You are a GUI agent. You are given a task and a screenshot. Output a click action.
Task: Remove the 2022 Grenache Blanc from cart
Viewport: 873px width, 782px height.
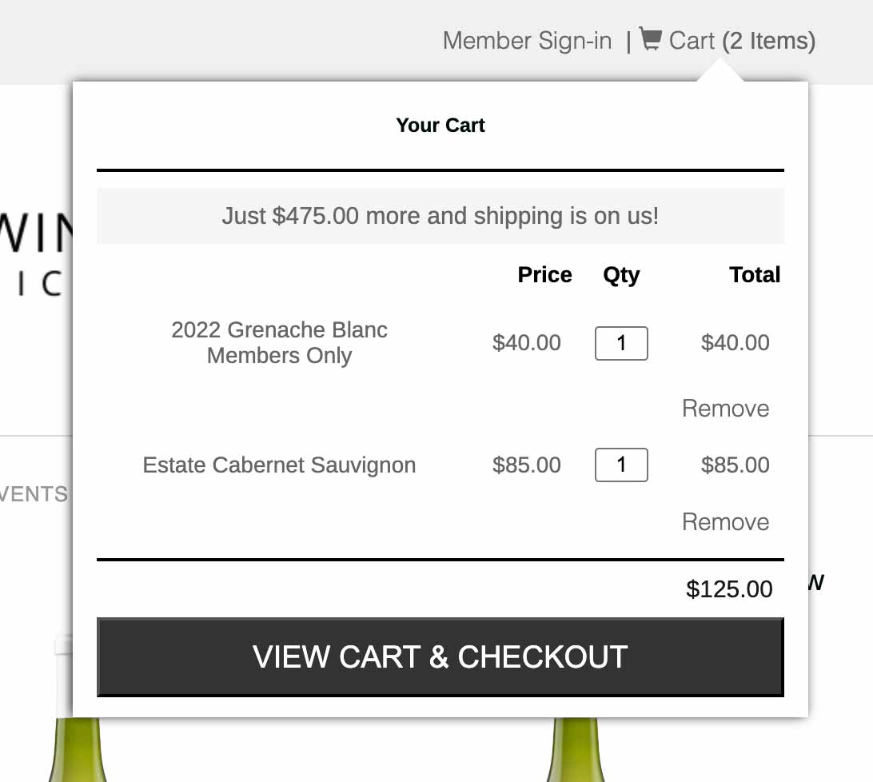click(725, 409)
